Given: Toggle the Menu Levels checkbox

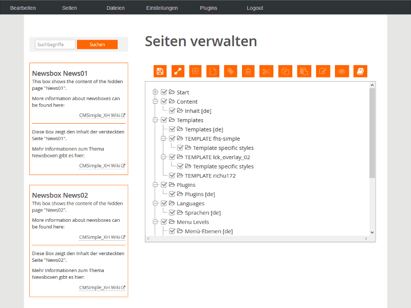Looking at the screenshot, I should [x=164, y=222].
